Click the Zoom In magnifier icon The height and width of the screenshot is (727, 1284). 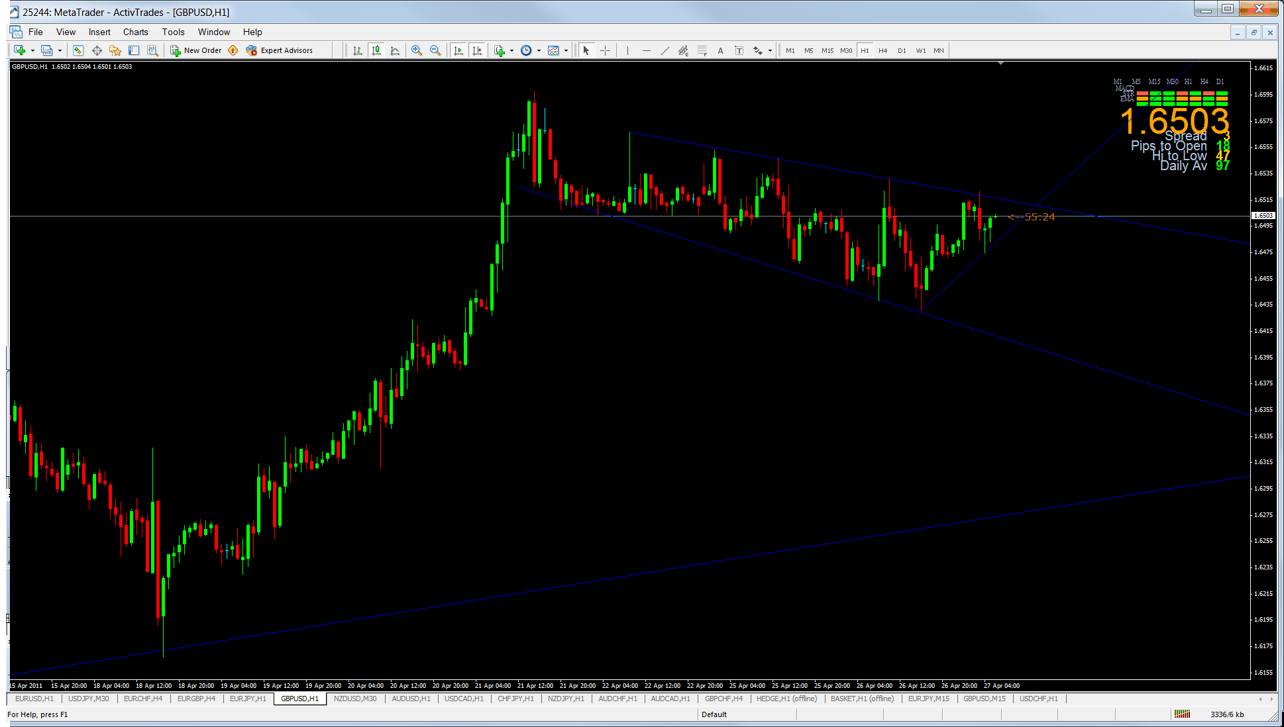coord(417,50)
